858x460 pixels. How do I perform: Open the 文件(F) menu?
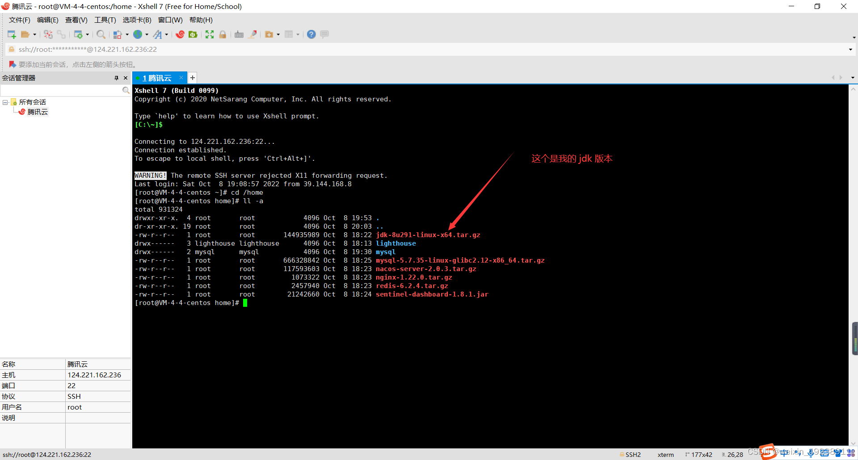pyautogui.click(x=19, y=20)
